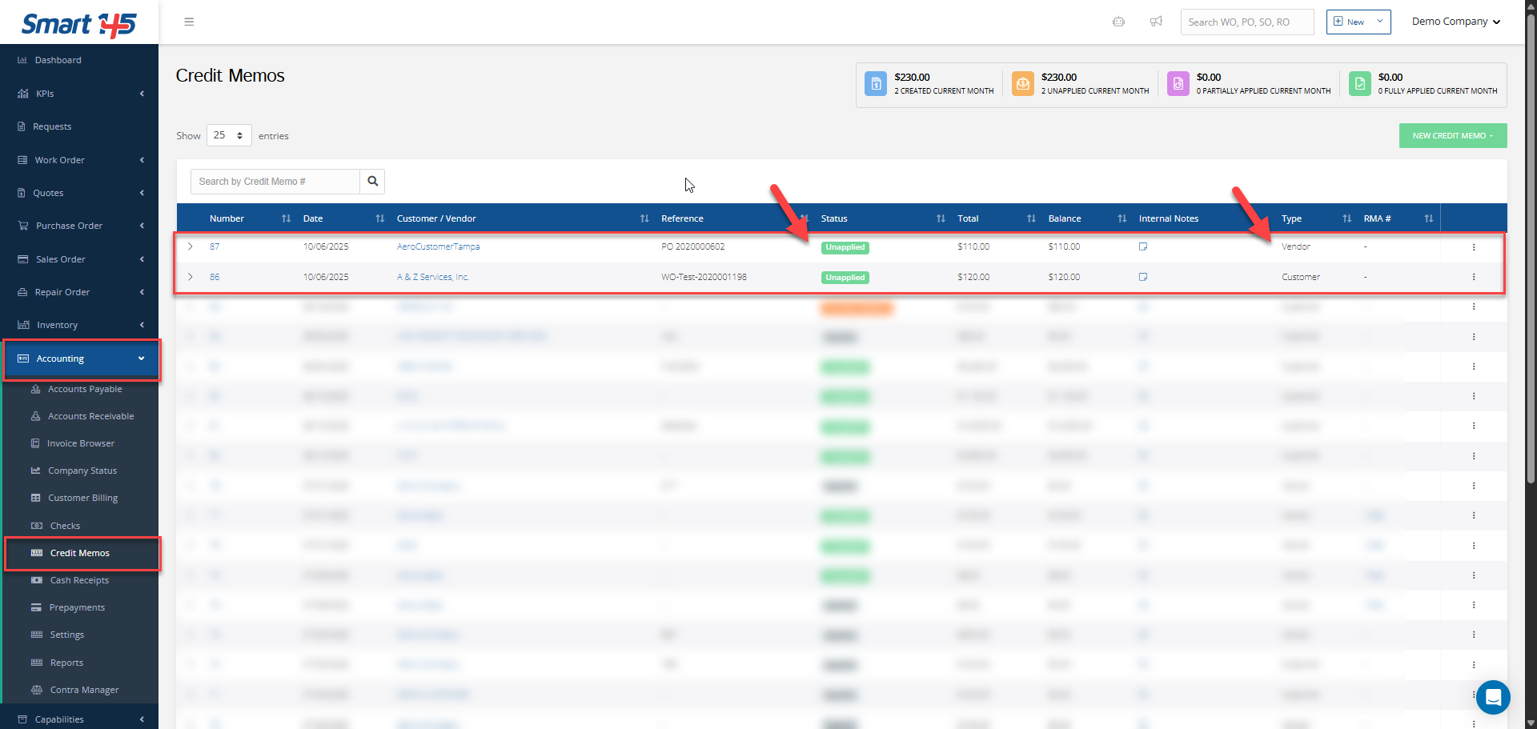Open internal notes icon for credit memo 87

pyautogui.click(x=1143, y=246)
